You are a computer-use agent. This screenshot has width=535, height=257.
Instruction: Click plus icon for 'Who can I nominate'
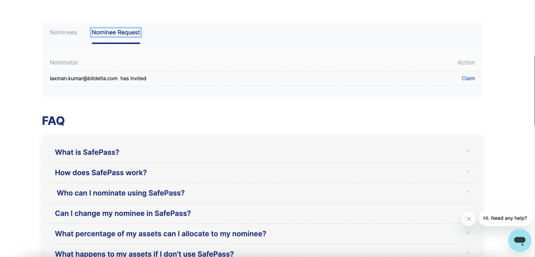(x=468, y=192)
